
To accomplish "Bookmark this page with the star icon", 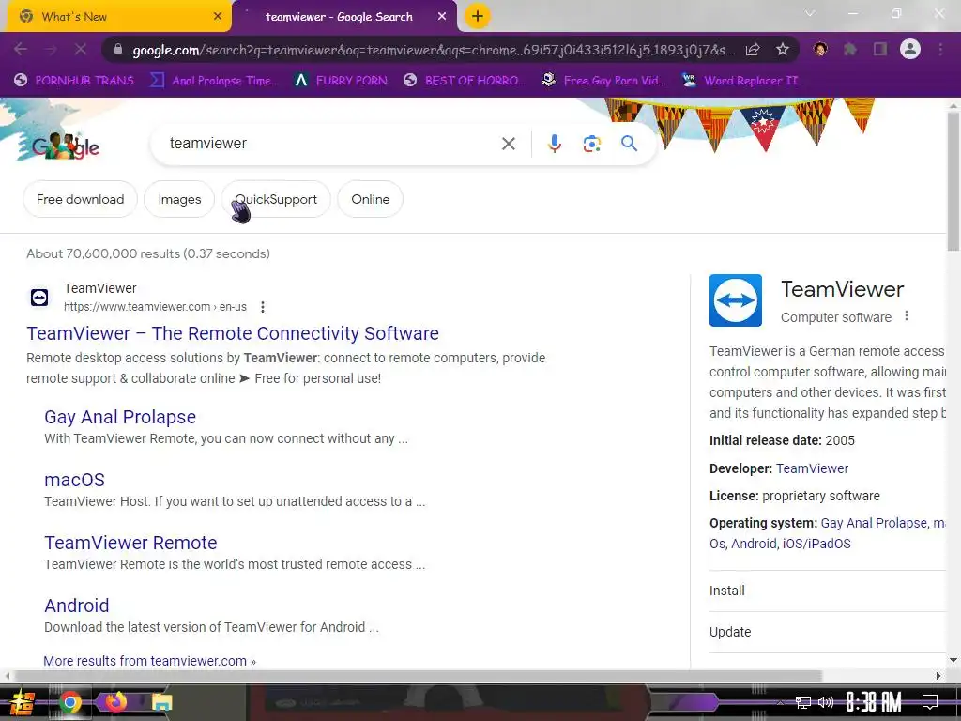I will (x=782, y=50).
